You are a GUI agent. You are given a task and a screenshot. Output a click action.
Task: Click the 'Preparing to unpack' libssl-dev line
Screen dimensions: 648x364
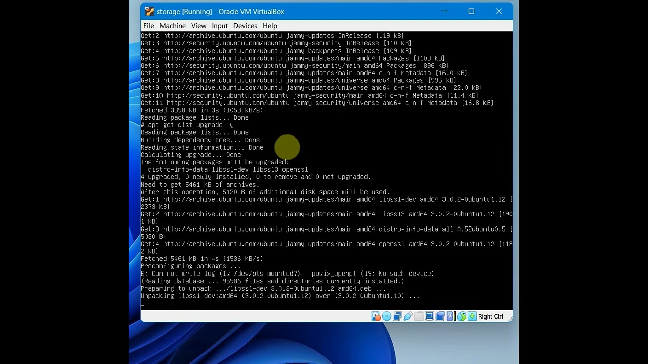tap(263, 289)
